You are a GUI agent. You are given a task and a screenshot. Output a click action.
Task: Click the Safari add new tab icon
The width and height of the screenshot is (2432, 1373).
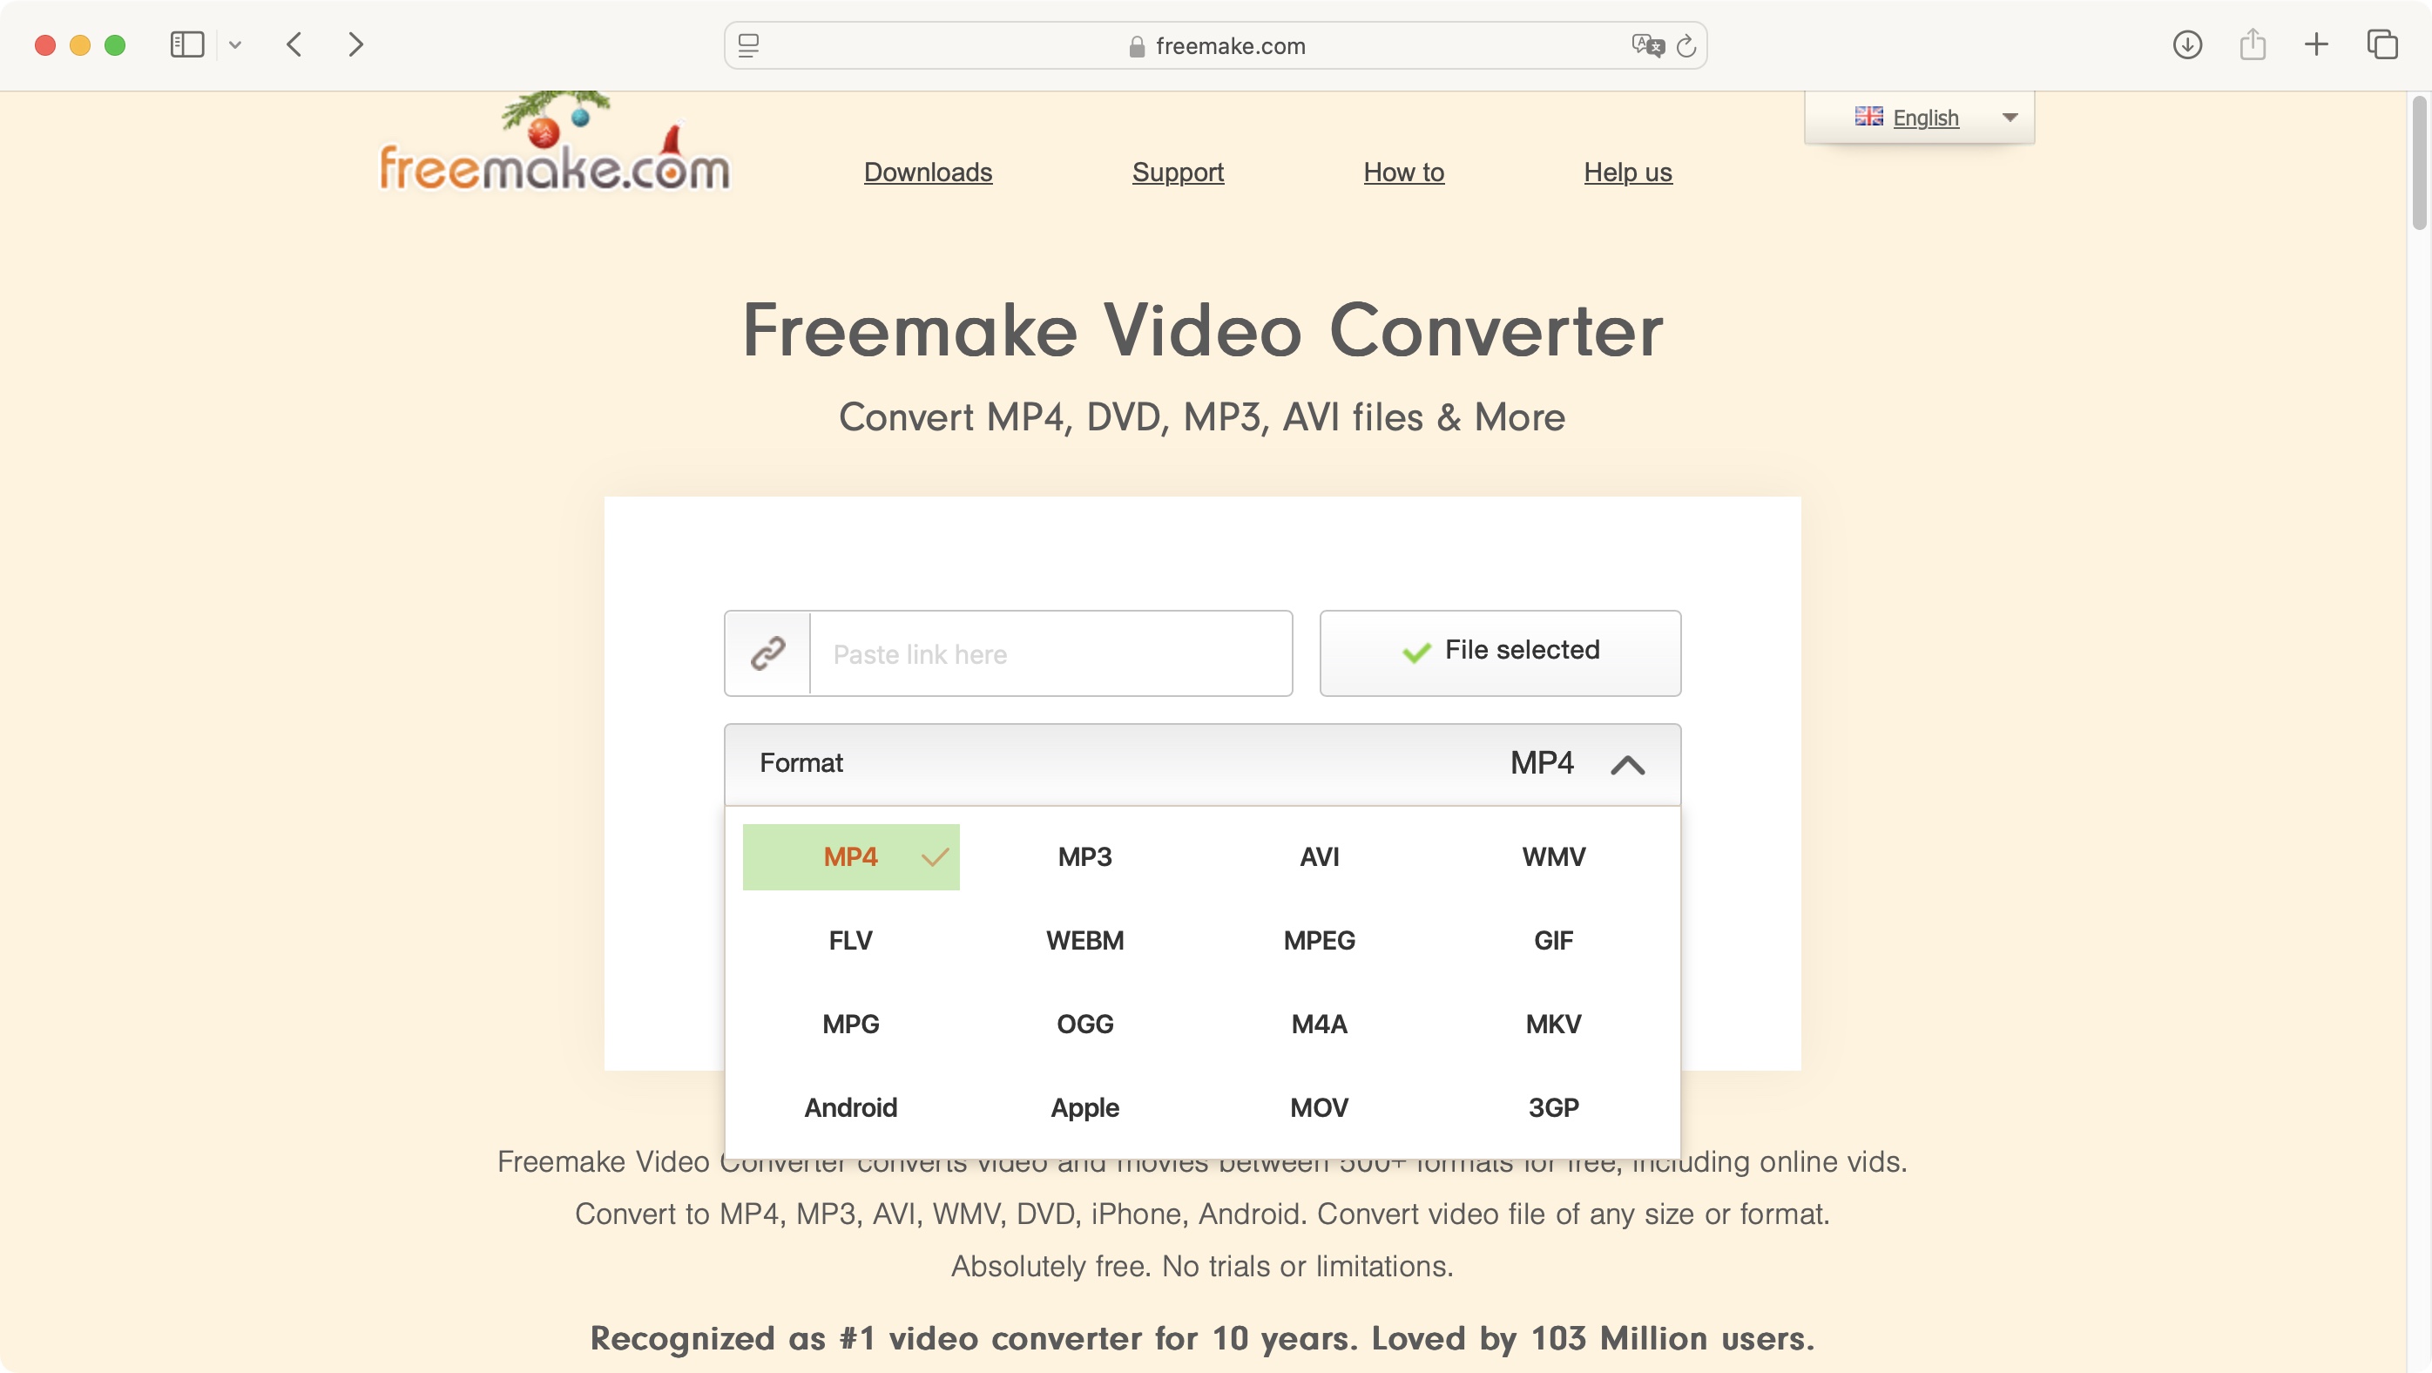pyautogui.click(x=2319, y=44)
